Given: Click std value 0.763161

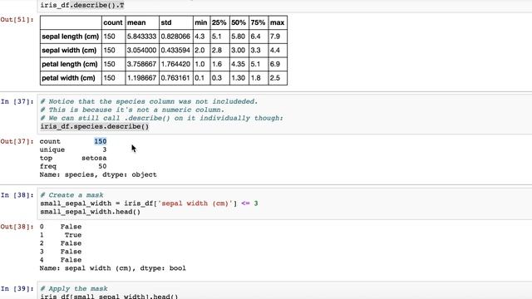Looking at the screenshot, I should pos(175,78).
